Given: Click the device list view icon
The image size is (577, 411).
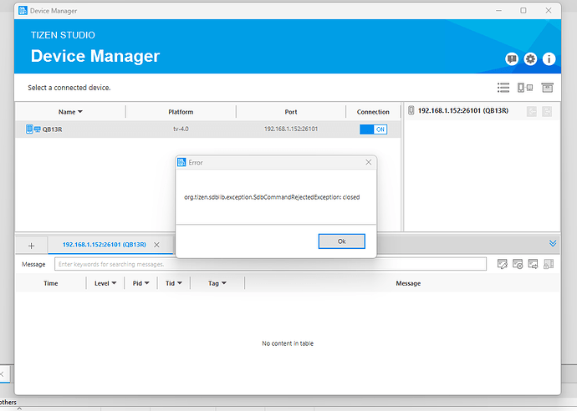Looking at the screenshot, I should click(x=503, y=88).
